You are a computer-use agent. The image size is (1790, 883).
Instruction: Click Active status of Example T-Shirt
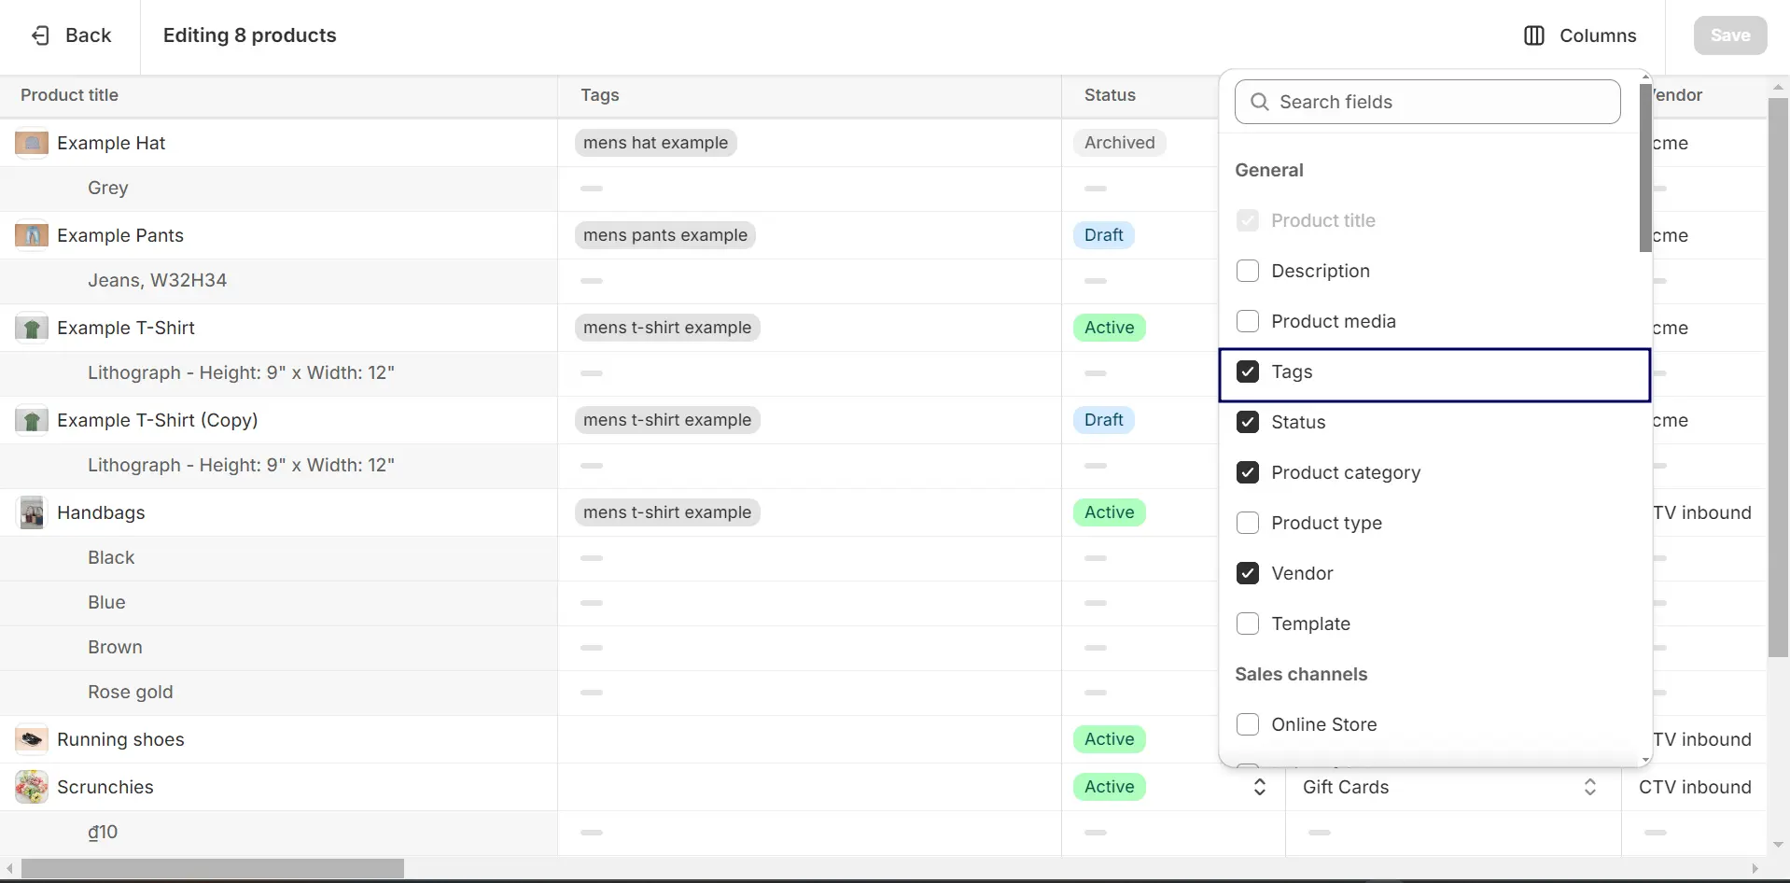[x=1109, y=328]
